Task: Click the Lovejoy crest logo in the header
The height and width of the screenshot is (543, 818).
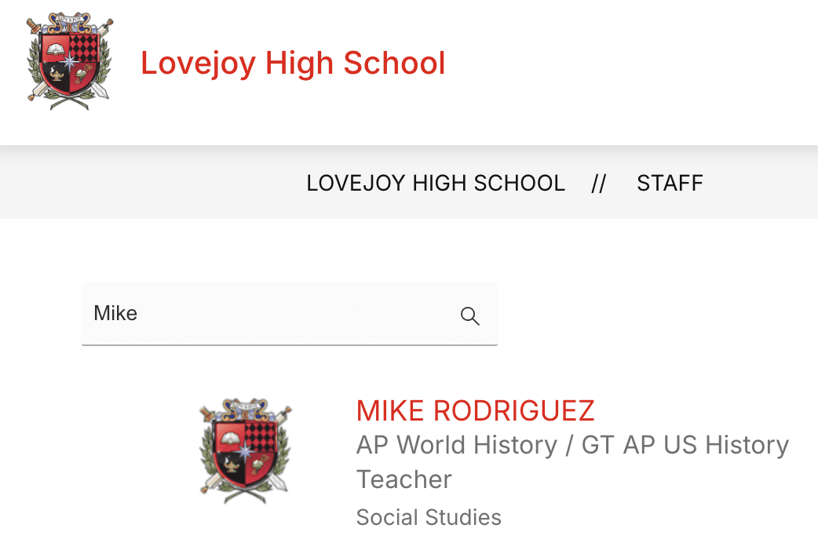Action: coord(70,61)
